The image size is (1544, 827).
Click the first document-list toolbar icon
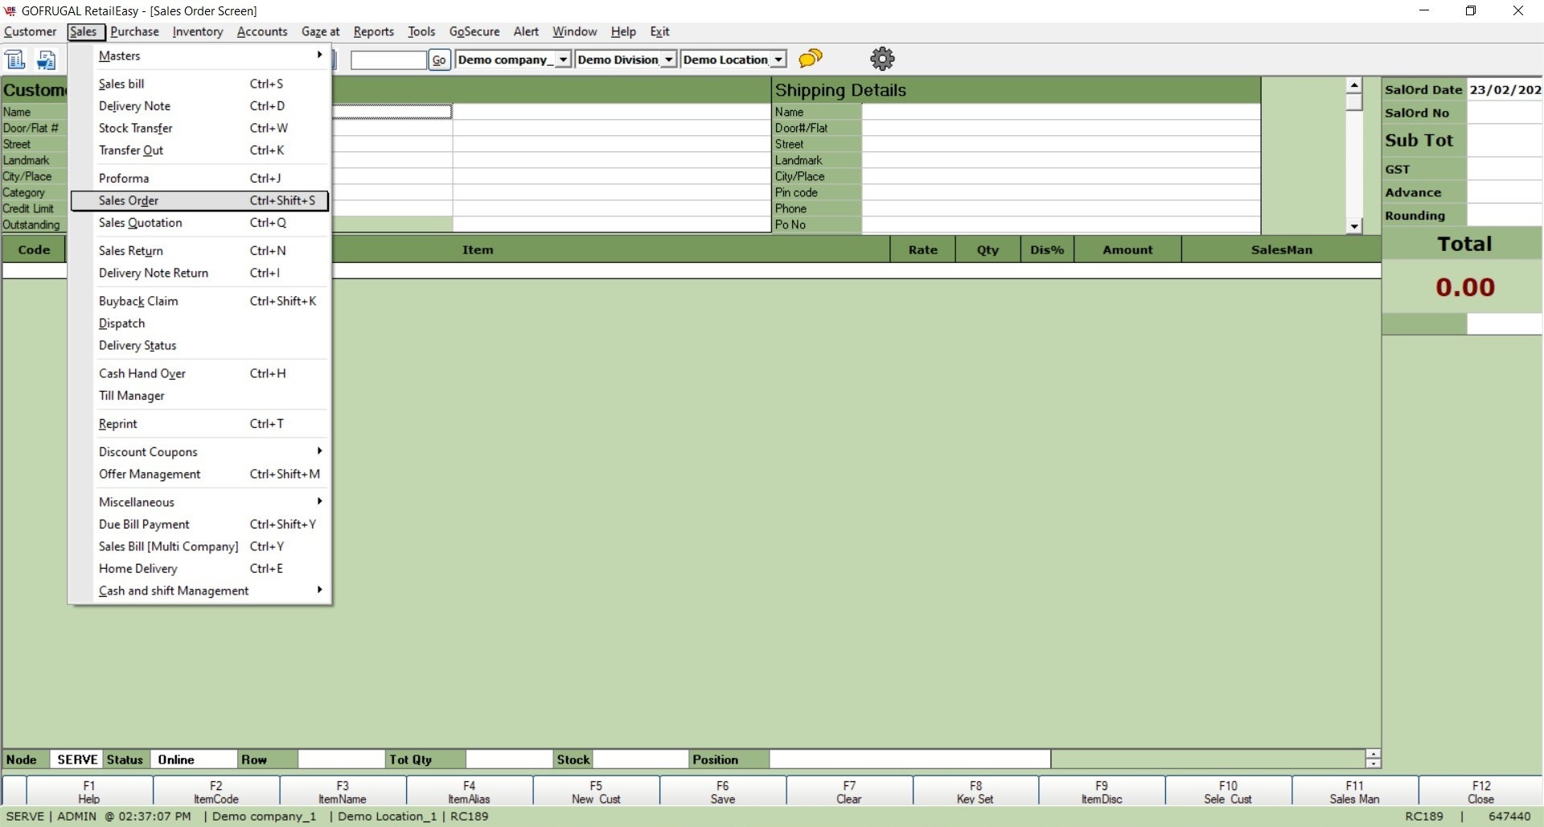coord(15,60)
